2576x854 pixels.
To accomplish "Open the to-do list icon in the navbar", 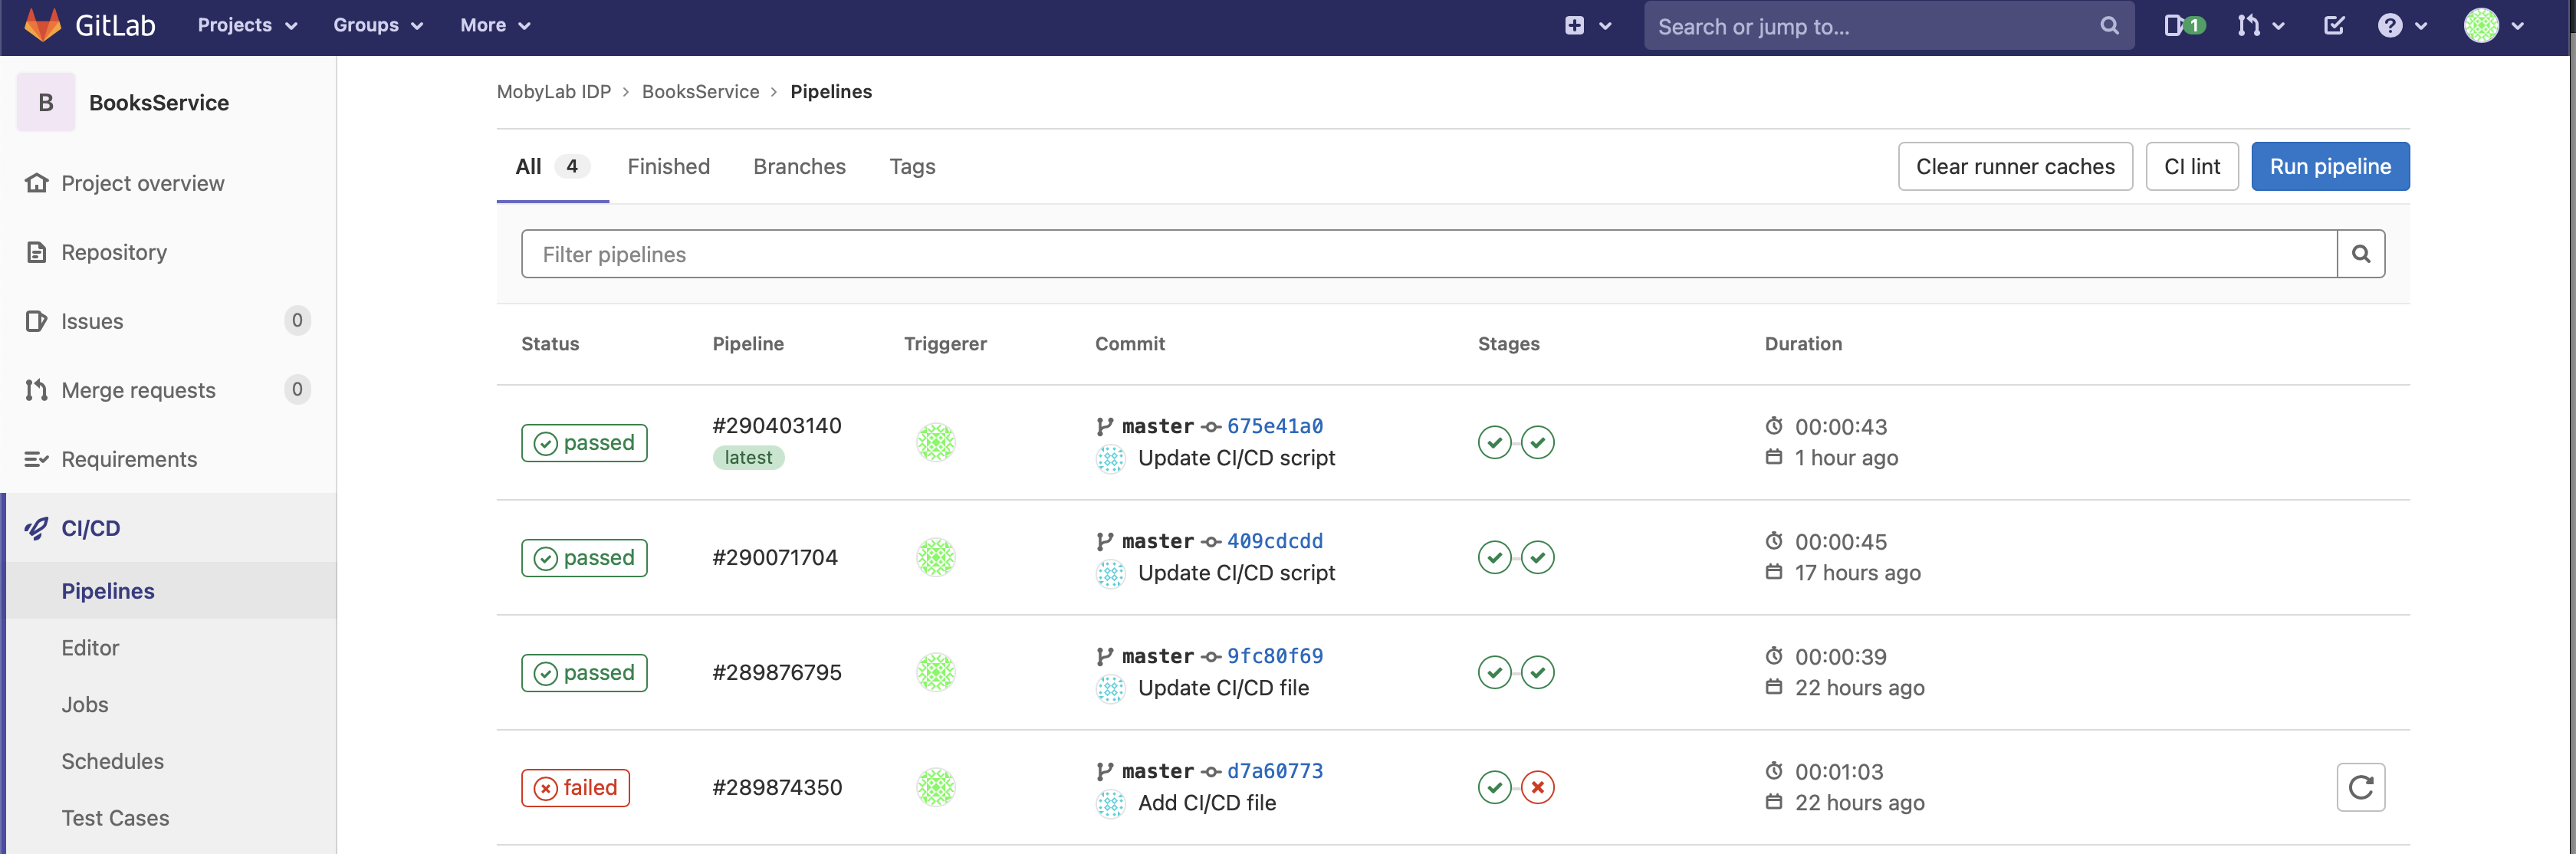I will (x=2333, y=25).
